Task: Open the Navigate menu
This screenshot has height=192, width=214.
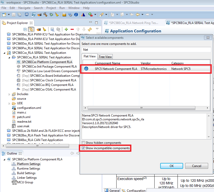Action: click(x=24, y=8)
